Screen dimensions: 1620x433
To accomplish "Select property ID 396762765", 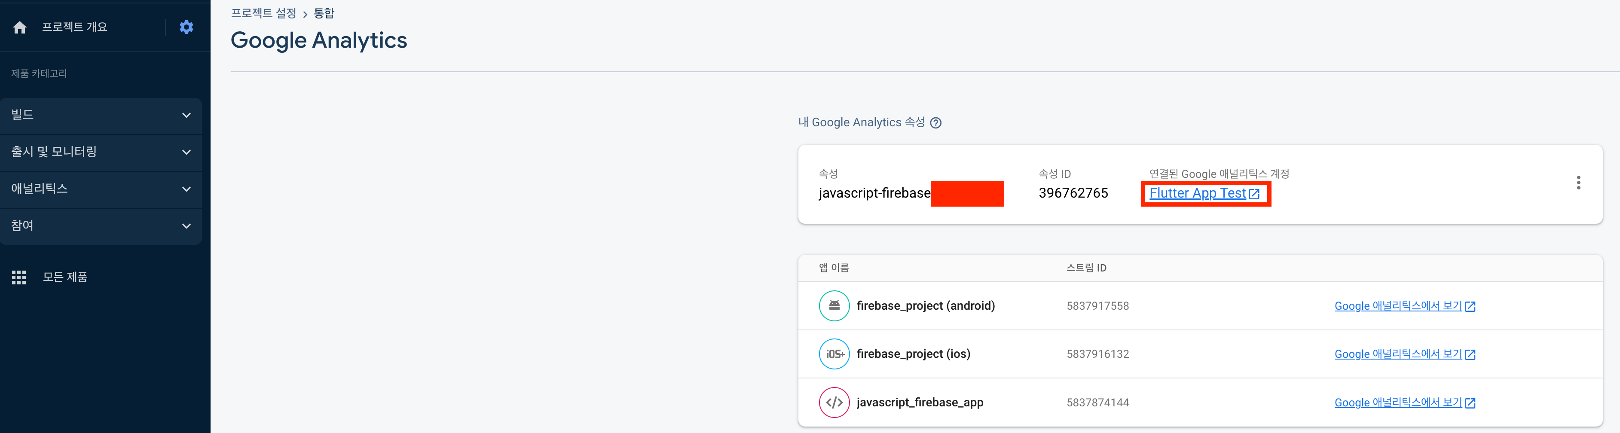I will [1073, 193].
